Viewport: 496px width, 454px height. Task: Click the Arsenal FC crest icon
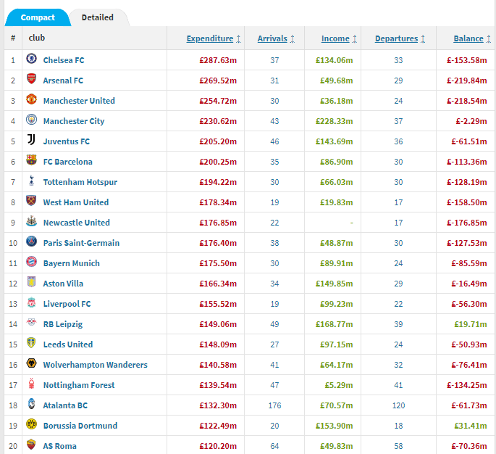(x=31, y=79)
